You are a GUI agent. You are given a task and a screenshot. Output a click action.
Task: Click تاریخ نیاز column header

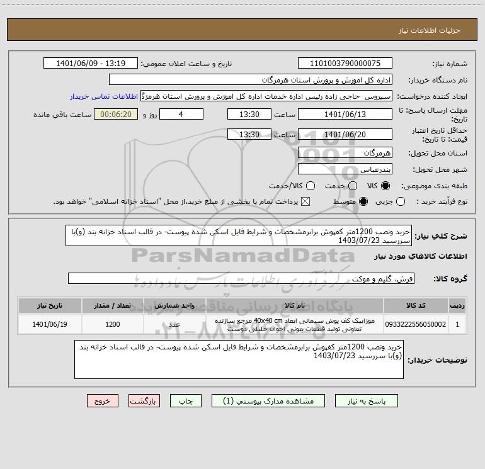click(x=50, y=305)
